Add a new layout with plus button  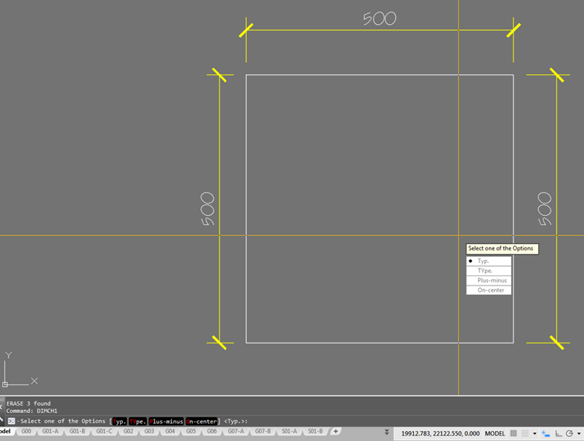click(336, 431)
